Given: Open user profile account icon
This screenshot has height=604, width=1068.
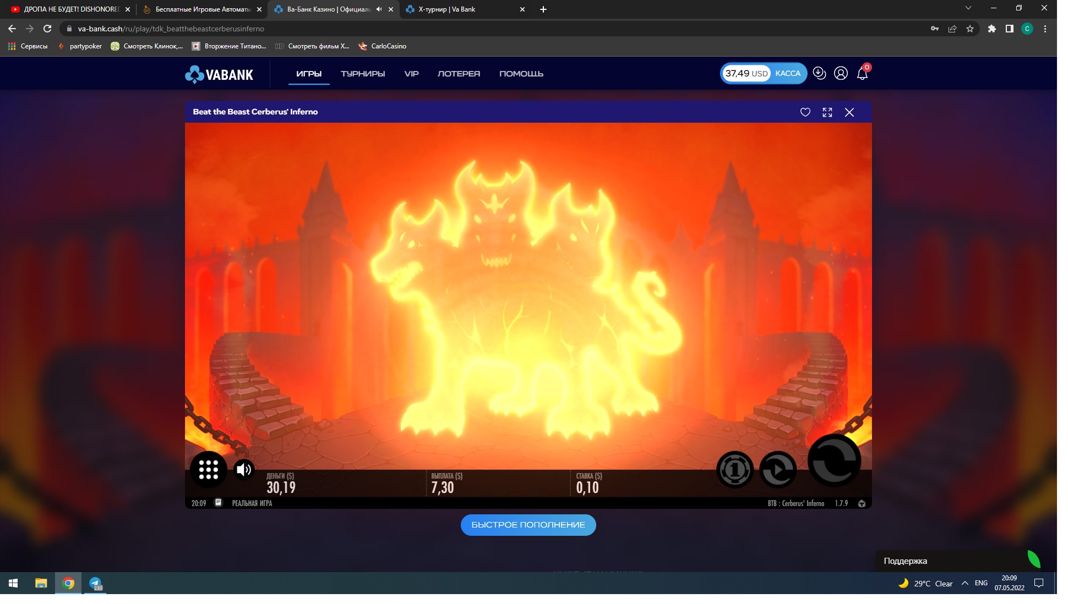Looking at the screenshot, I should (x=841, y=73).
